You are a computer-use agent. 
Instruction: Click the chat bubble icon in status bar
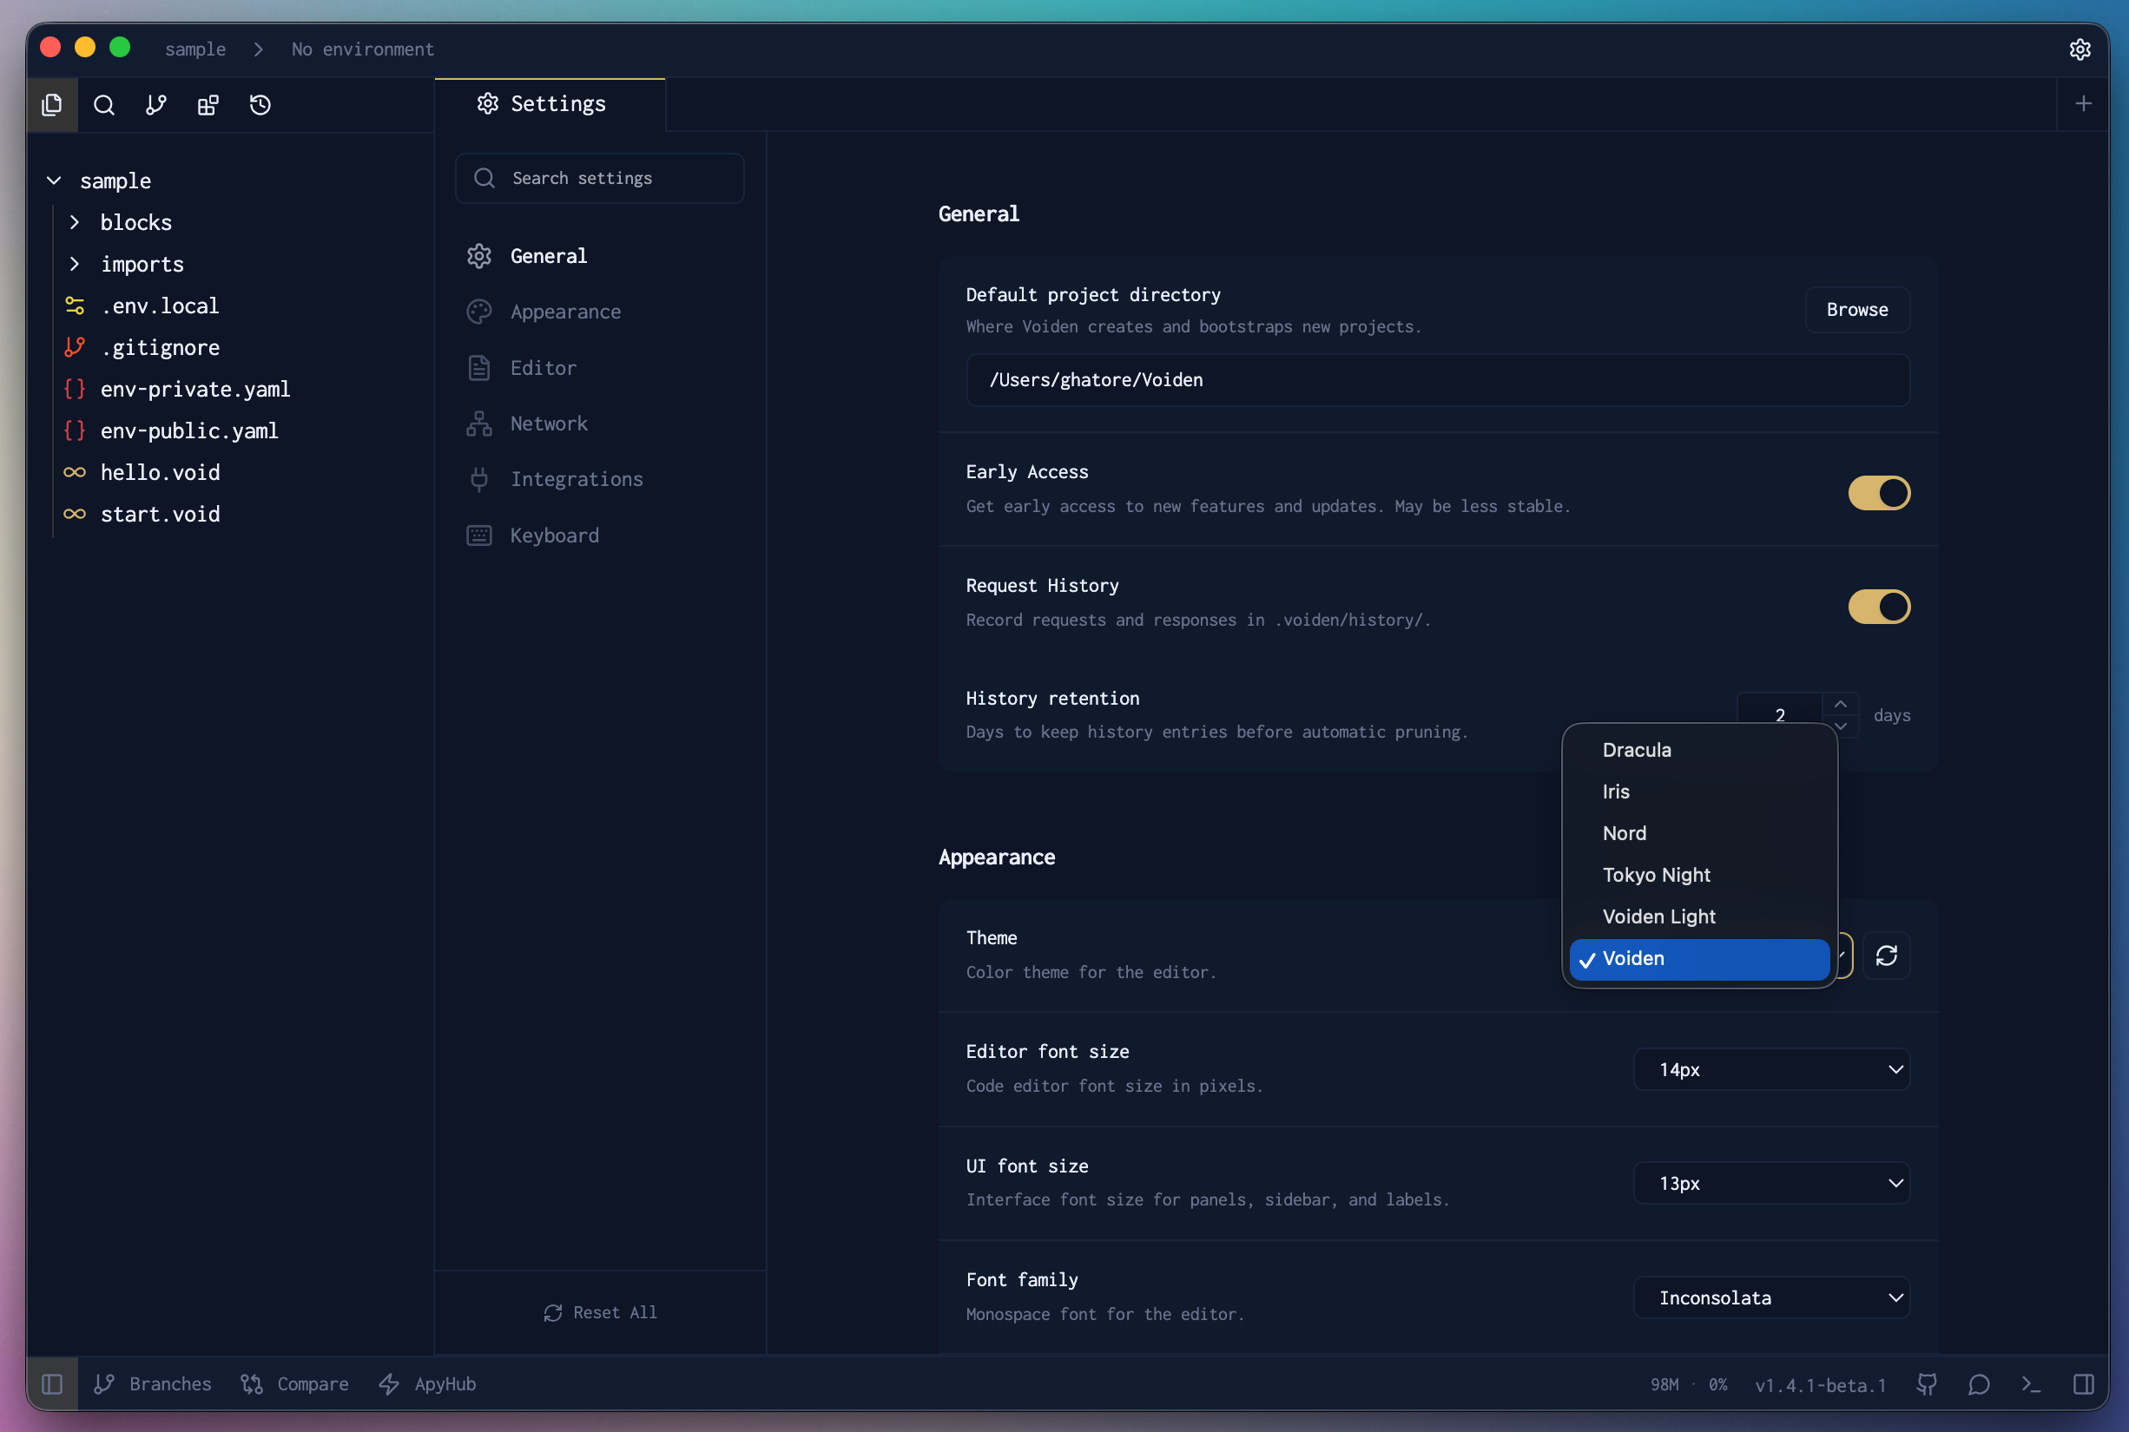pyautogui.click(x=1979, y=1384)
